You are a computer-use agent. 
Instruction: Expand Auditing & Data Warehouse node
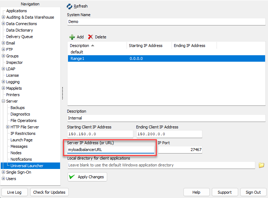(x=4, y=17)
